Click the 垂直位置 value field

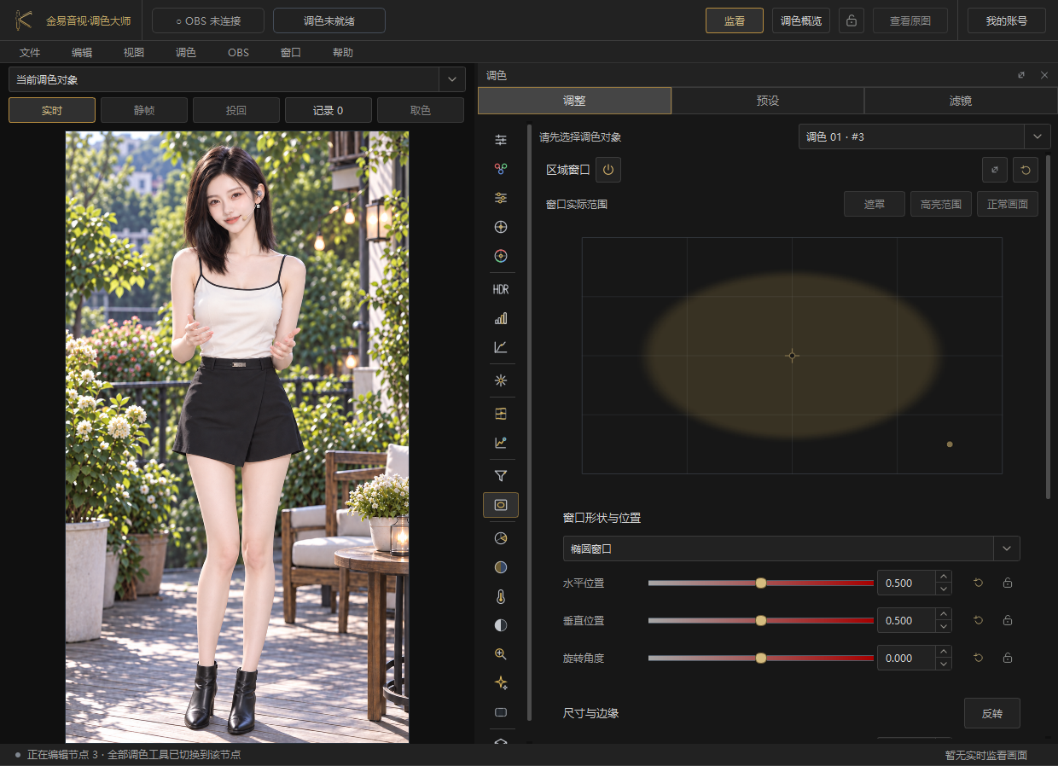pos(906,621)
